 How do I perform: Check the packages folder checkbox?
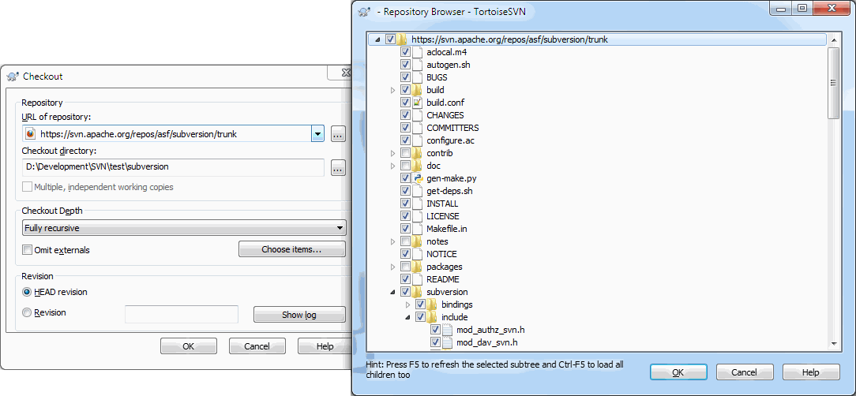pyautogui.click(x=406, y=267)
